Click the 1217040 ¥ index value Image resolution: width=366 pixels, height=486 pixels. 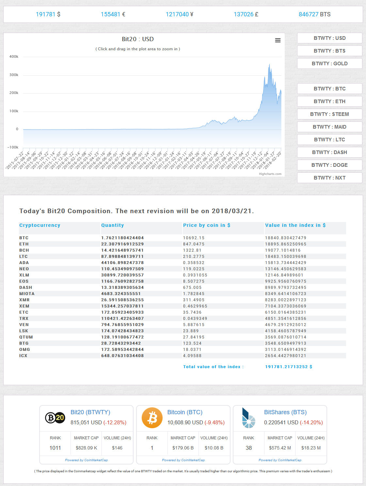point(180,14)
